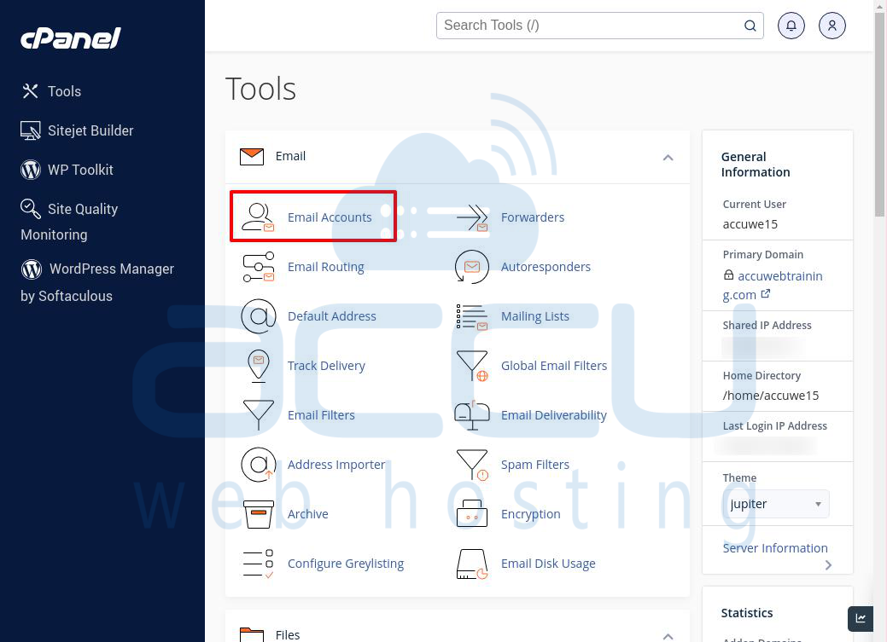Click the notifications bell icon

pyautogui.click(x=791, y=26)
